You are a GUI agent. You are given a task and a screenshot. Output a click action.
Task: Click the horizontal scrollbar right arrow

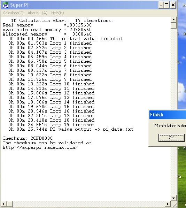pyautogui.click(x=168, y=204)
